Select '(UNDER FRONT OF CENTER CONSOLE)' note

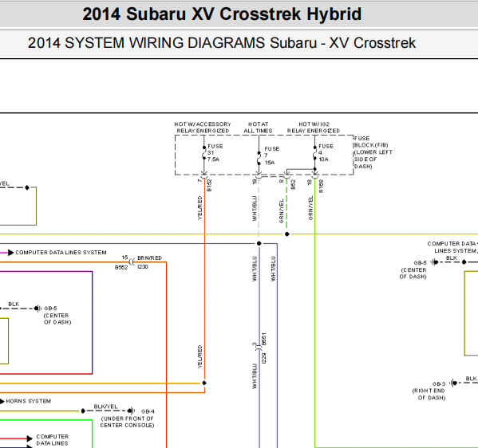pos(127,422)
